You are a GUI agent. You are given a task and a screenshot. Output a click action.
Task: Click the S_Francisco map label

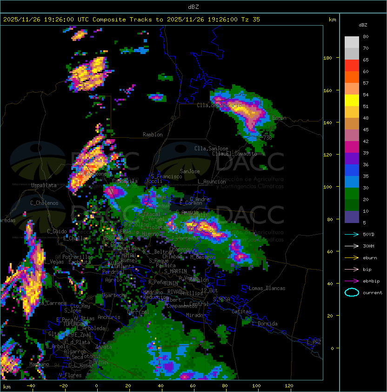[x=167, y=176]
